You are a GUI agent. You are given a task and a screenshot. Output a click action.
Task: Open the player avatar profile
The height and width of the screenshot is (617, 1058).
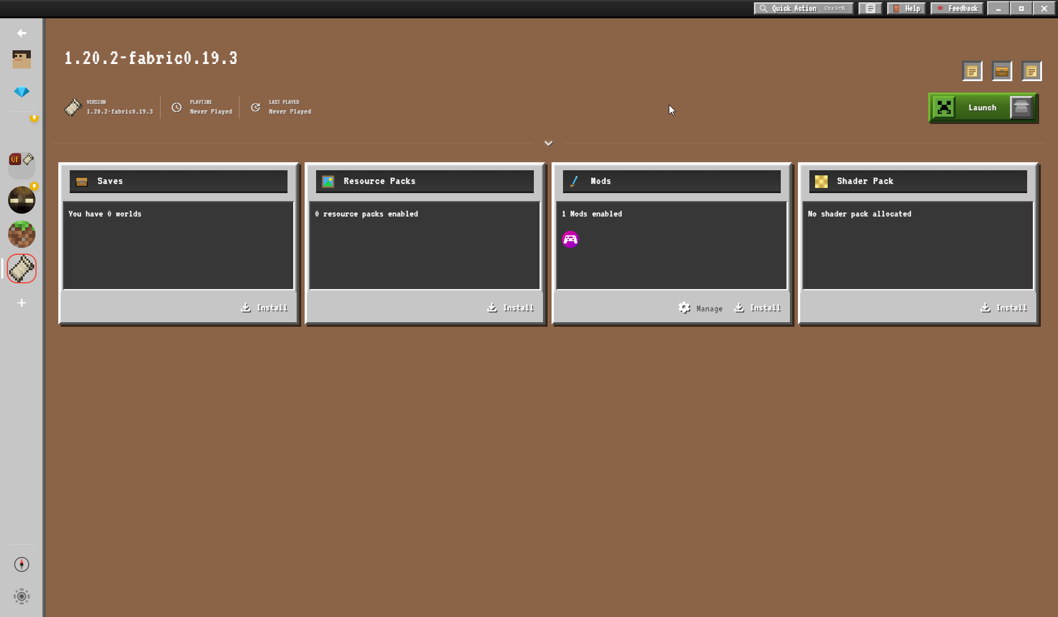[22, 59]
